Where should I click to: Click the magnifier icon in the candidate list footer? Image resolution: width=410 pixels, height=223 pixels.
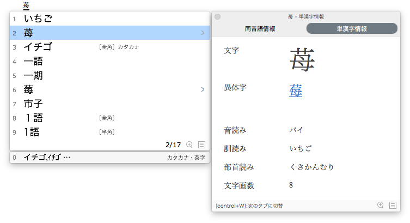click(189, 144)
